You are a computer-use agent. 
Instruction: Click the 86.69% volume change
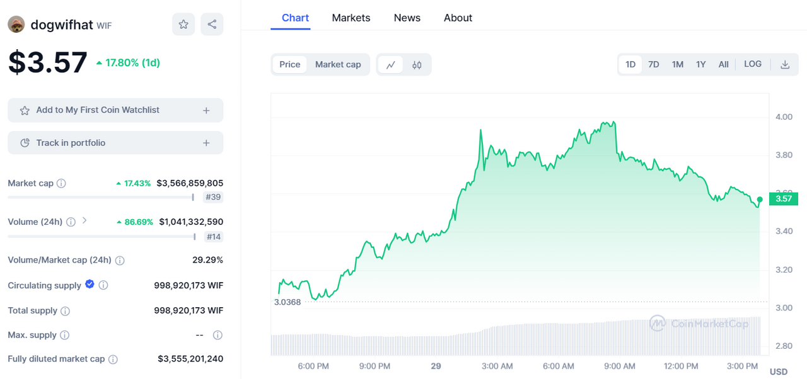pos(134,222)
